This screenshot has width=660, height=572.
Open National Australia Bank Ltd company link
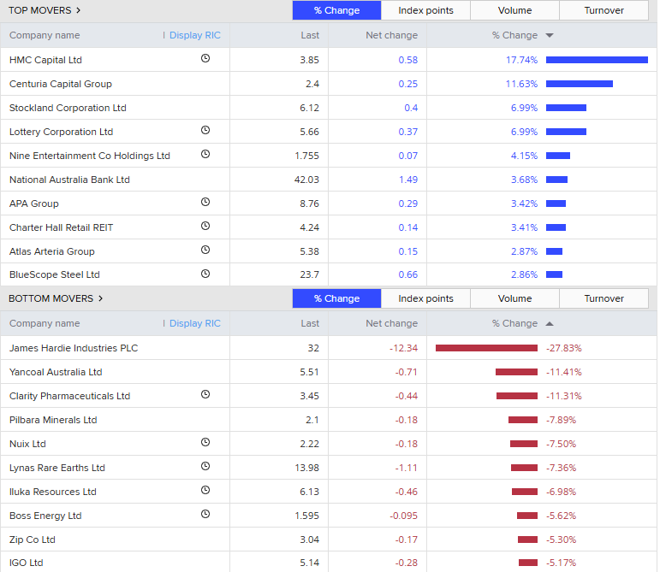coord(69,180)
